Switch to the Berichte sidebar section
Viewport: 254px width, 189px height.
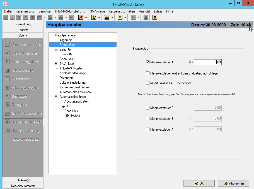click(23, 30)
